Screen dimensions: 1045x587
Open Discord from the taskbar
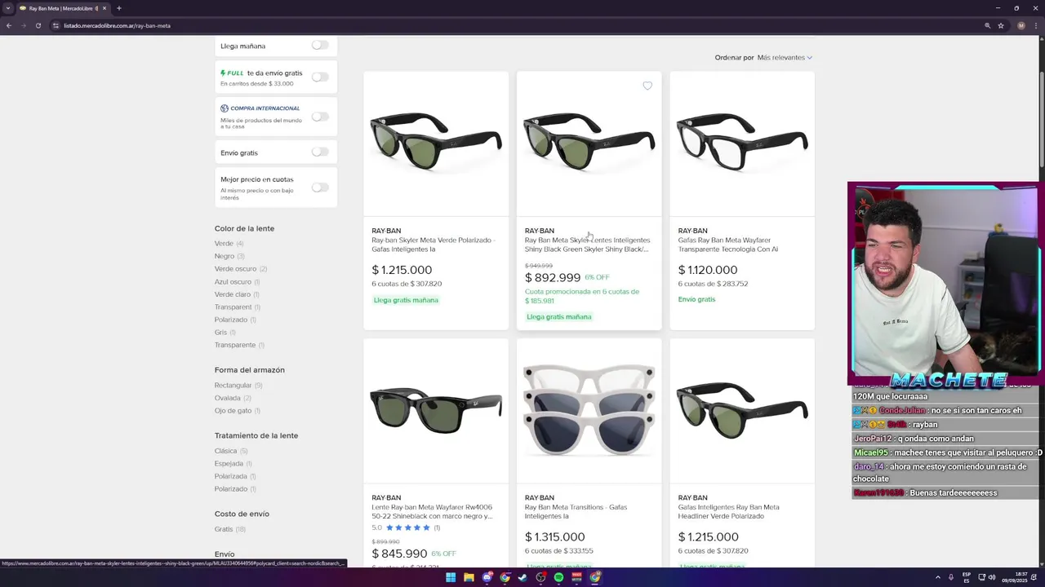pyautogui.click(x=487, y=577)
